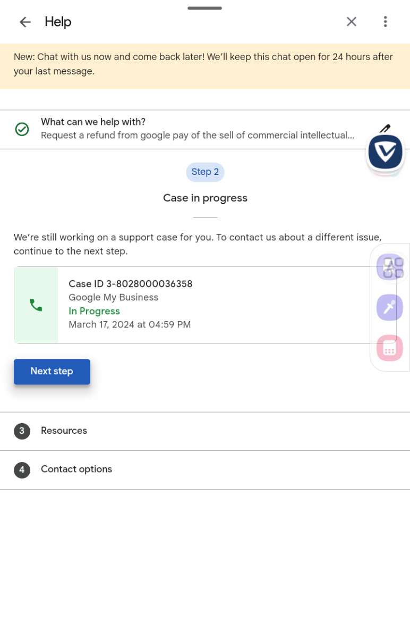
Task: Launch the eyedropper color picker app
Action: pos(390,307)
